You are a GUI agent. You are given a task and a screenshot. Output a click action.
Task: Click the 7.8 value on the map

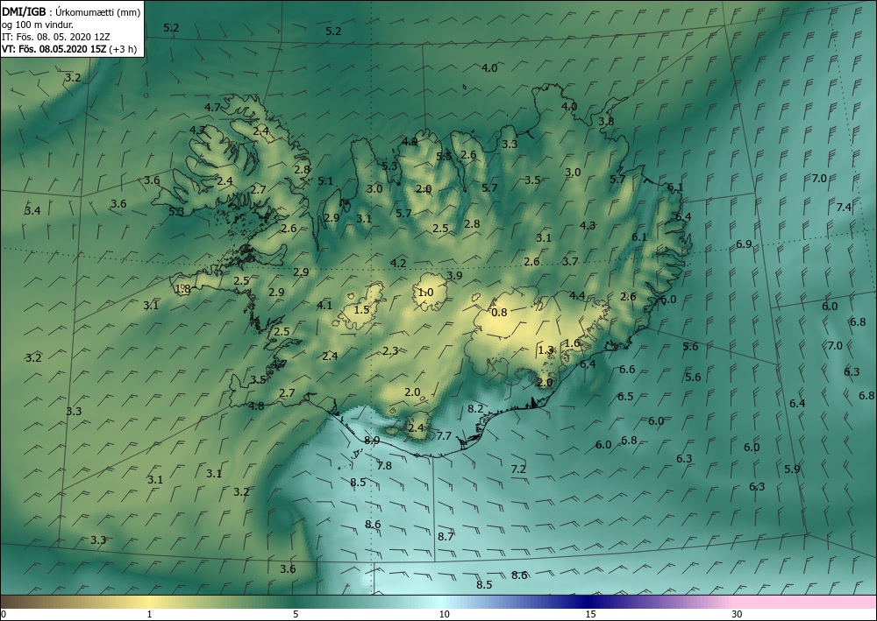coord(384,465)
